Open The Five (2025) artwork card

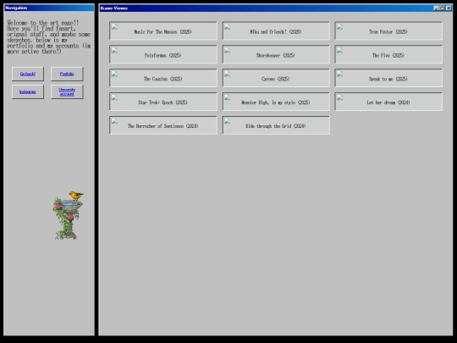coord(388,54)
